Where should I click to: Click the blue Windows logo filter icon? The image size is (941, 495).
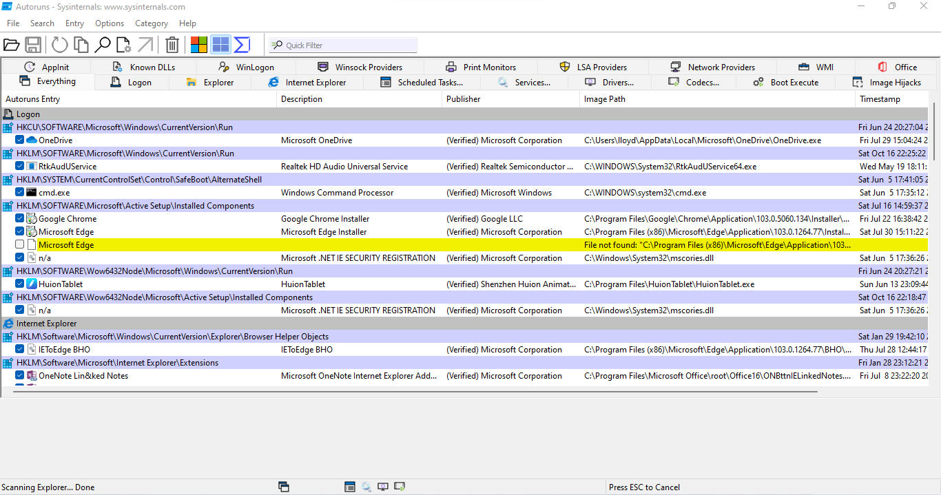(x=220, y=45)
